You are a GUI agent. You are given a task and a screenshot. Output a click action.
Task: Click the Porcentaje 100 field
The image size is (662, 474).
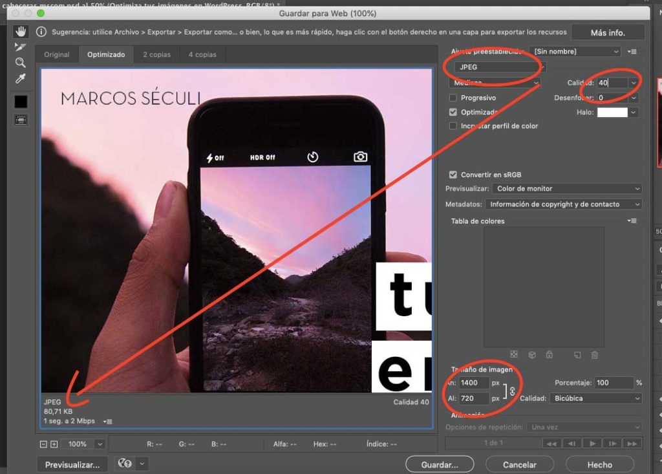pos(614,383)
